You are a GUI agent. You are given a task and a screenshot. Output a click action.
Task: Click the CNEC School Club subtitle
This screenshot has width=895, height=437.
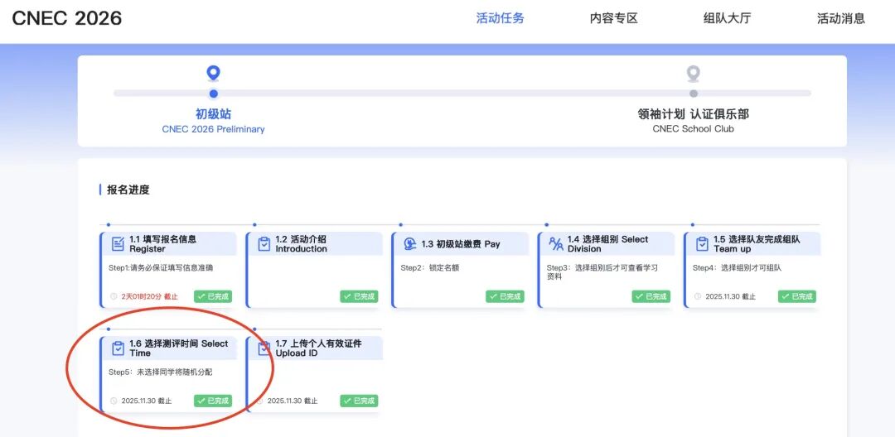pyautogui.click(x=693, y=129)
